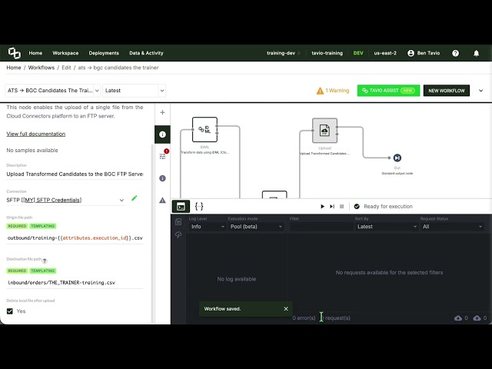Screen dimensions: 492x369
Task: Select the training-dev project label
Action: point(281,53)
